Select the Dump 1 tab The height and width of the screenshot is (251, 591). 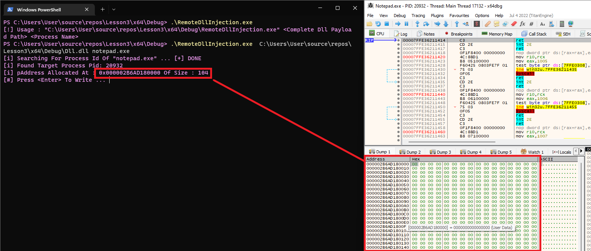click(380, 152)
